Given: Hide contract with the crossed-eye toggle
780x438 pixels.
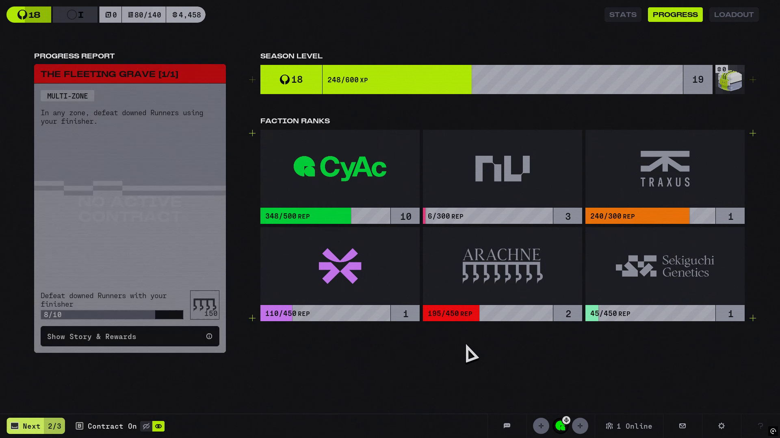Looking at the screenshot, I should pos(146,426).
